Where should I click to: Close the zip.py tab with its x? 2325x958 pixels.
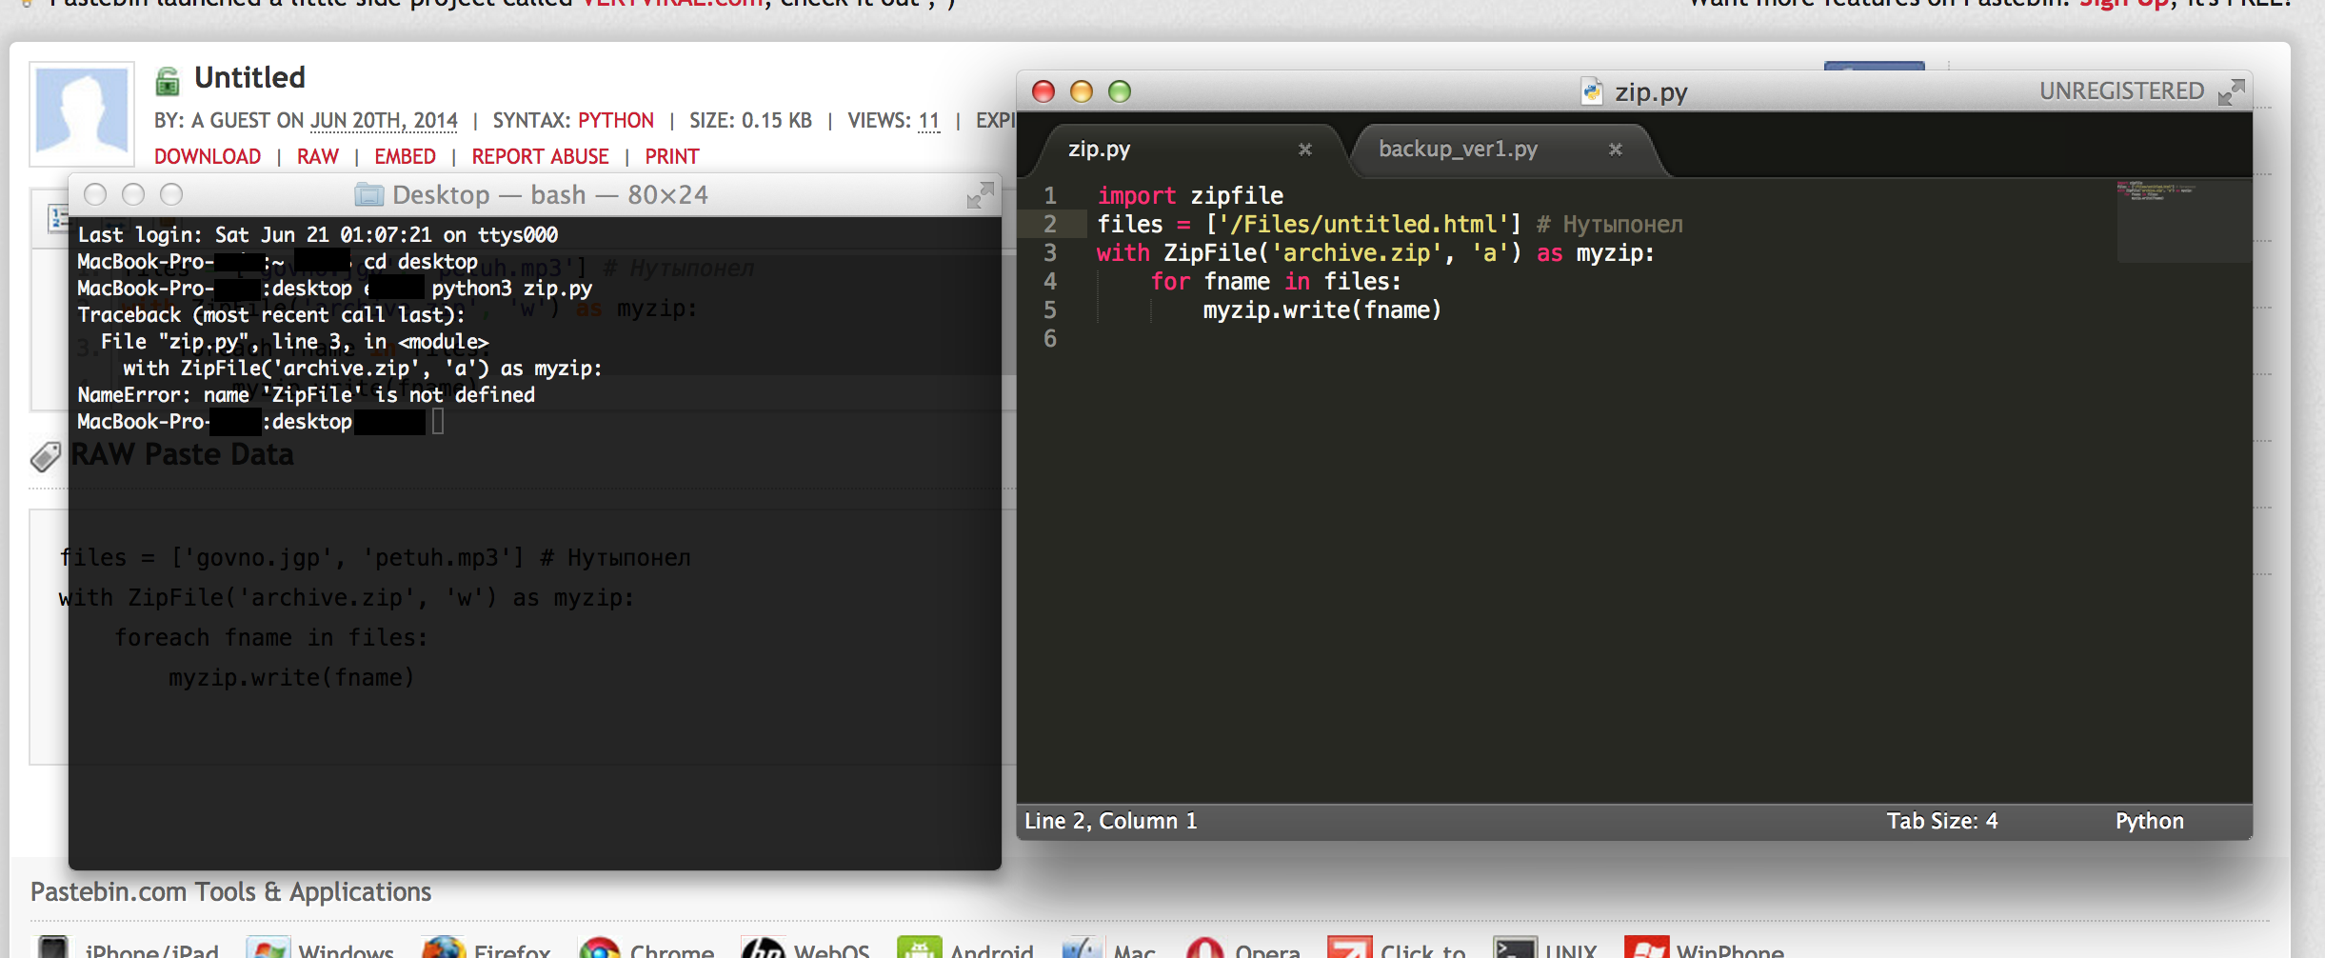(1305, 150)
